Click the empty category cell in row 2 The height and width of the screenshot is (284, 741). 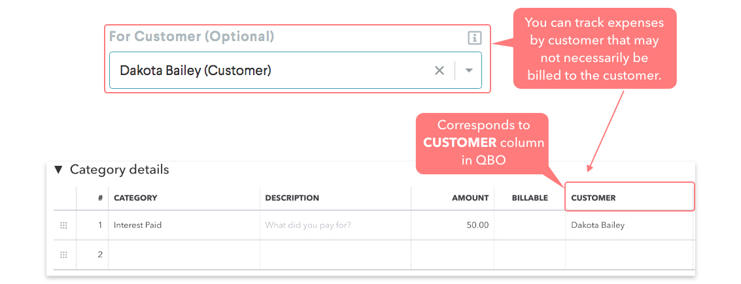(x=183, y=255)
